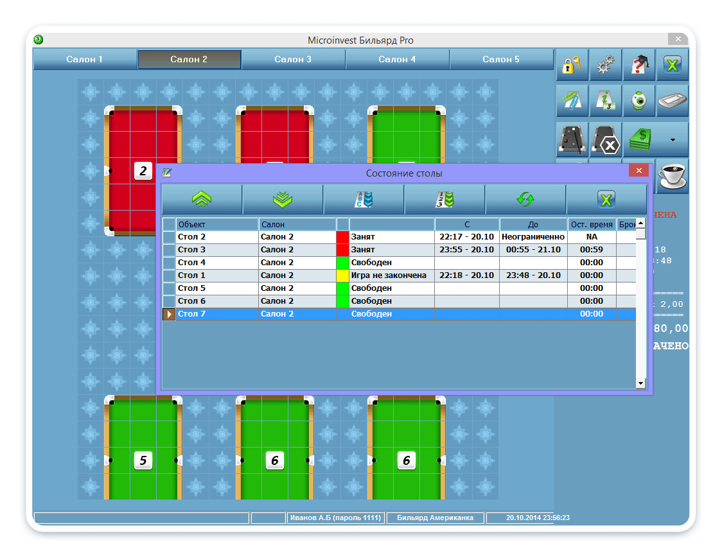This screenshot has width=722, height=558.
Task: Open settings with the gears icon
Action: pyautogui.click(x=606, y=65)
